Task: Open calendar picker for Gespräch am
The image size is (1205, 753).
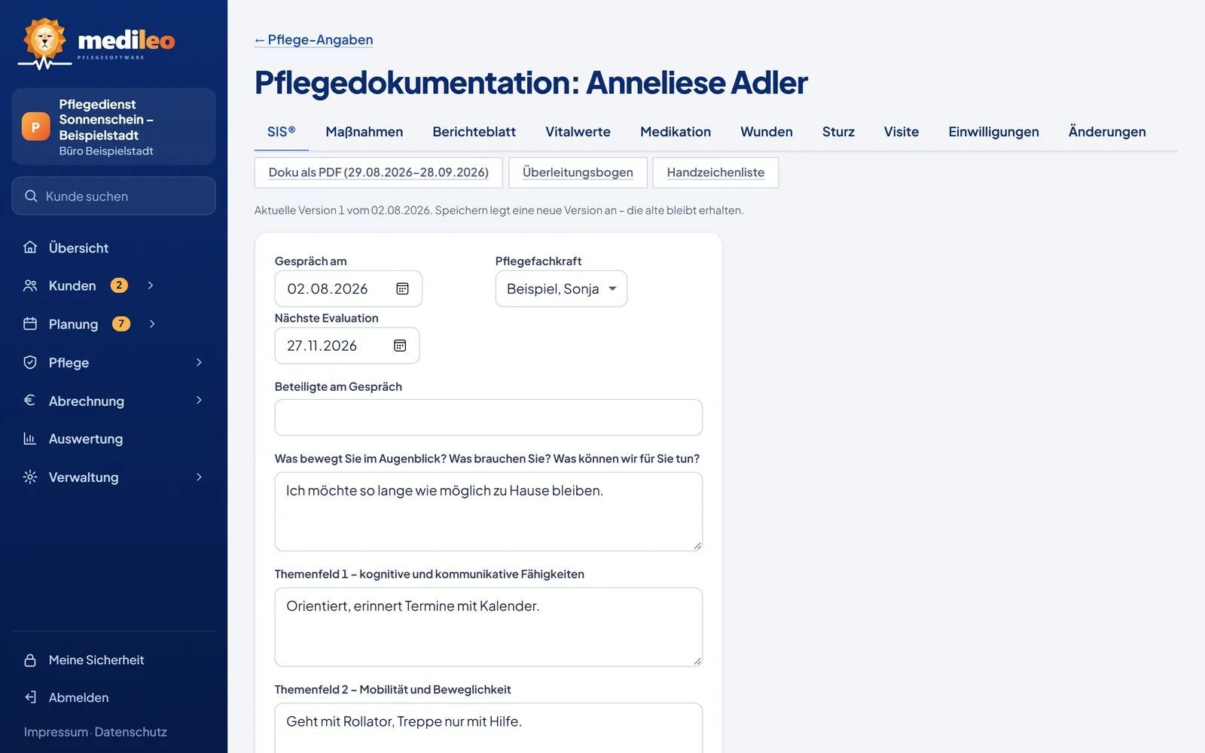Action: coord(402,288)
